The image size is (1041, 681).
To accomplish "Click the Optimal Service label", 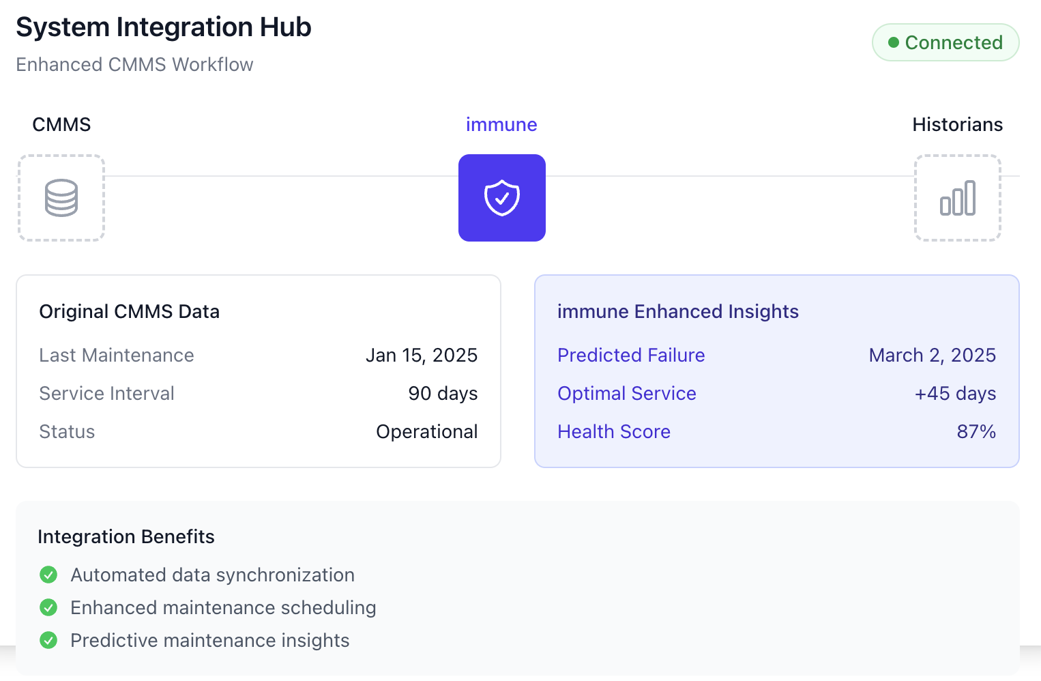I will point(627,393).
